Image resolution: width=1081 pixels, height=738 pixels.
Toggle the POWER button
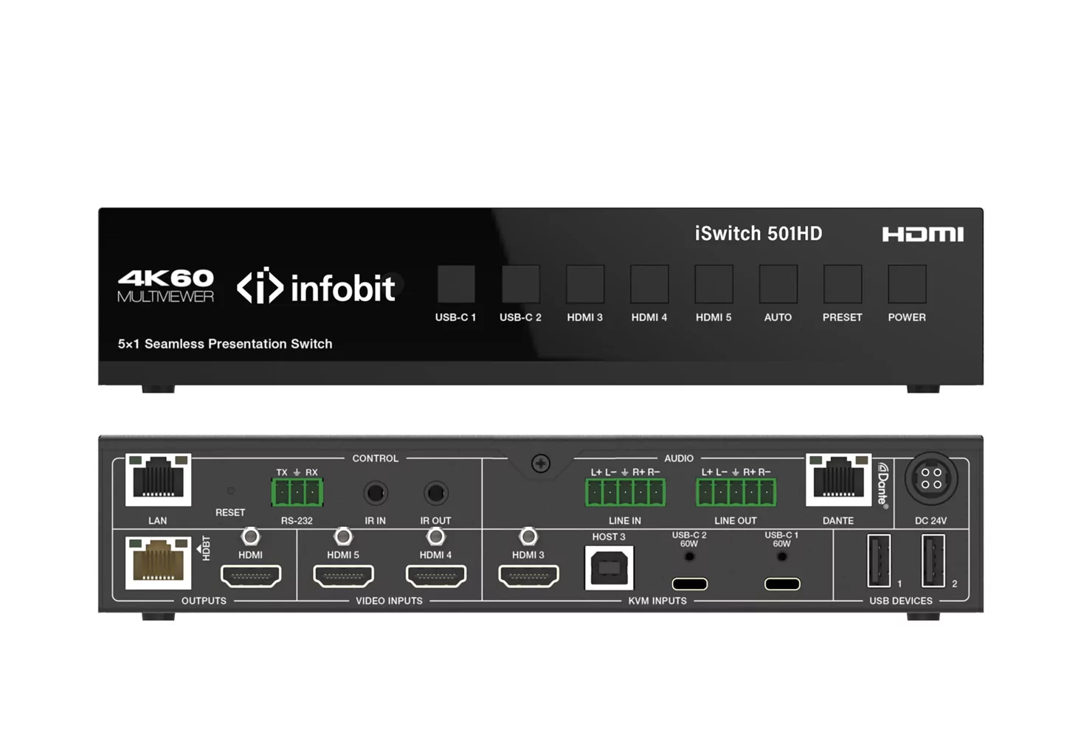pyautogui.click(x=906, y=285)
